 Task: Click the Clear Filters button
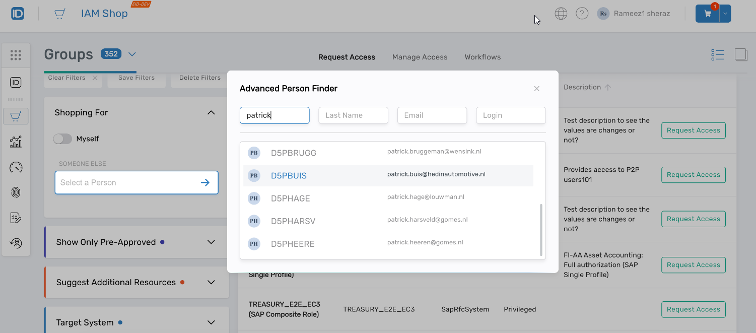coord(66,77)
